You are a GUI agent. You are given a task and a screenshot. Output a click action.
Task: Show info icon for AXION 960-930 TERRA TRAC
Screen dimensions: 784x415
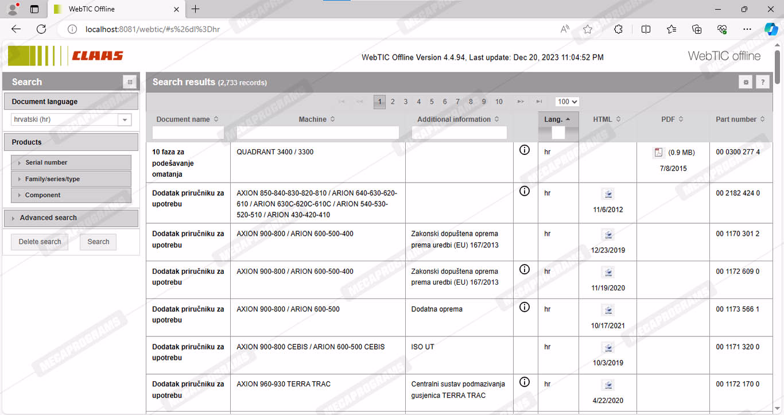(524, 382)
